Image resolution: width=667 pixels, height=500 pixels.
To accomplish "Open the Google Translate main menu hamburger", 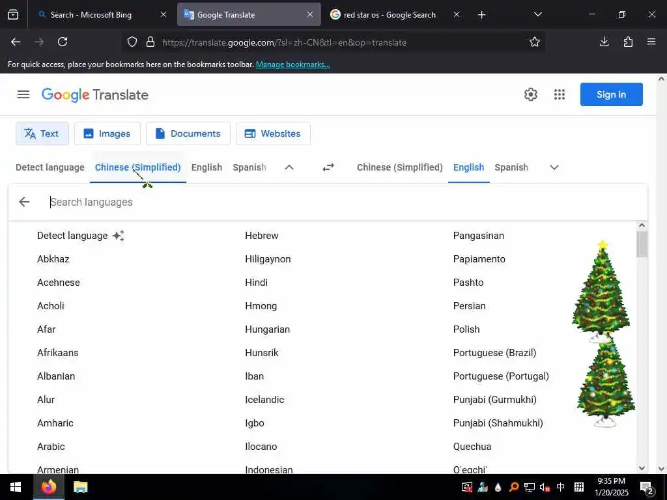I will (23, 94).
